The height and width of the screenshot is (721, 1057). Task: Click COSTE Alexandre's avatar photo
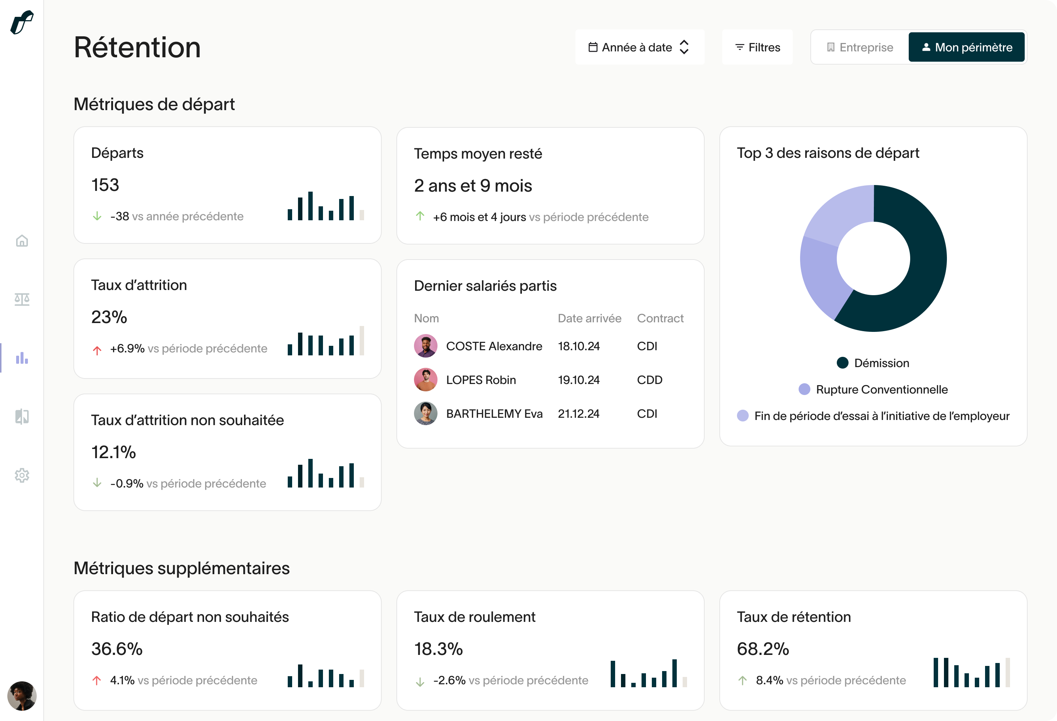(x=425, y=346)
